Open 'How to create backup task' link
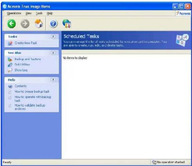192x166 pixels. coord(32,92)
